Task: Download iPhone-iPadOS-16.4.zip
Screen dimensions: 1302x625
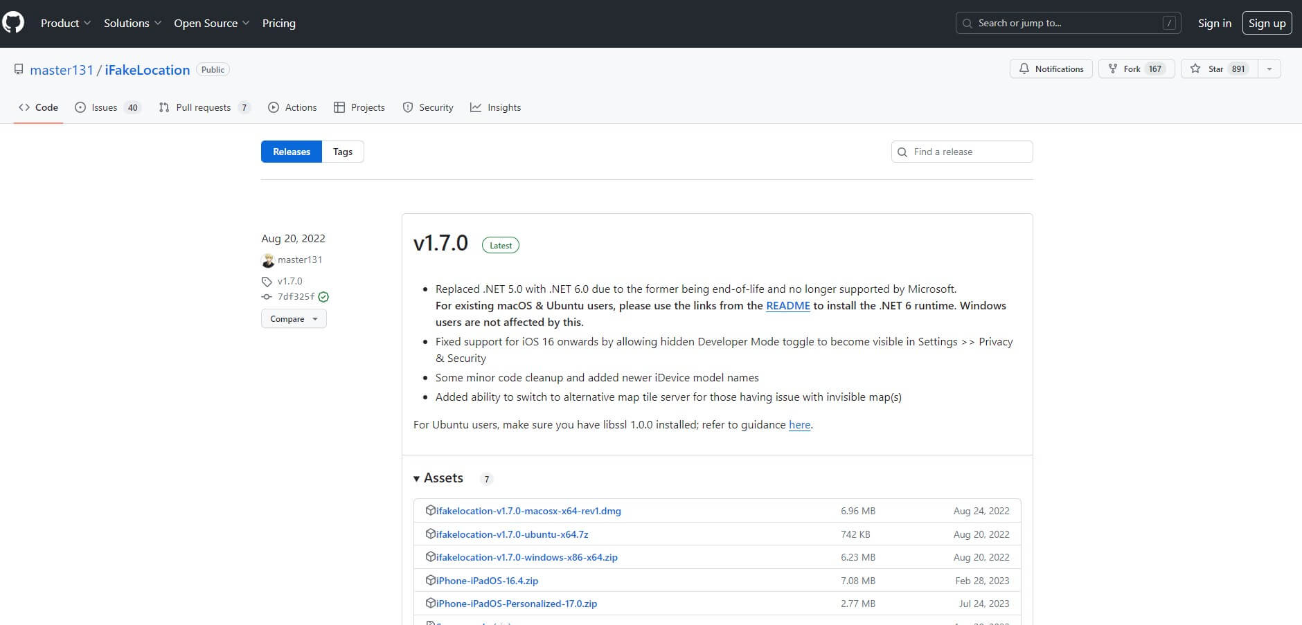Action: coord(487,581)
